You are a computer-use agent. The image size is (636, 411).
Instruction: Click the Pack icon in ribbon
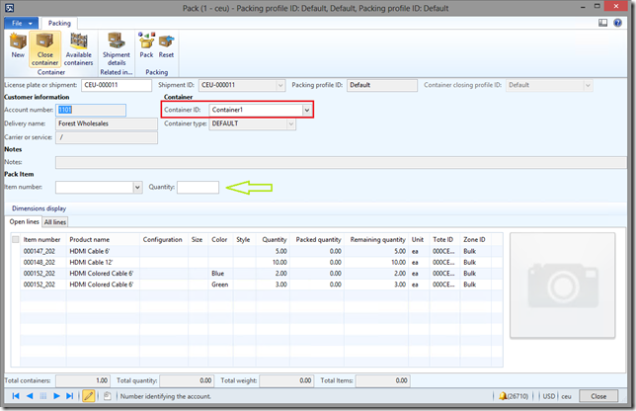click(146, 45)
